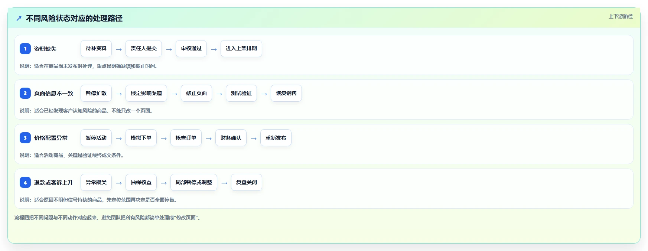Click the row label 资料缺失
This screenshot has width=648, height=251.
point(45,49)
